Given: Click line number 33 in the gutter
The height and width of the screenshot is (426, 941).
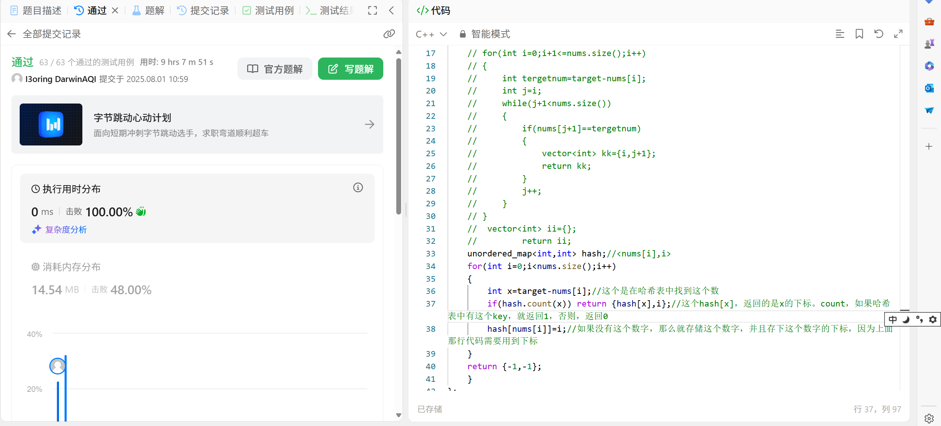Looking at the screenshot, I should [431, 254].
